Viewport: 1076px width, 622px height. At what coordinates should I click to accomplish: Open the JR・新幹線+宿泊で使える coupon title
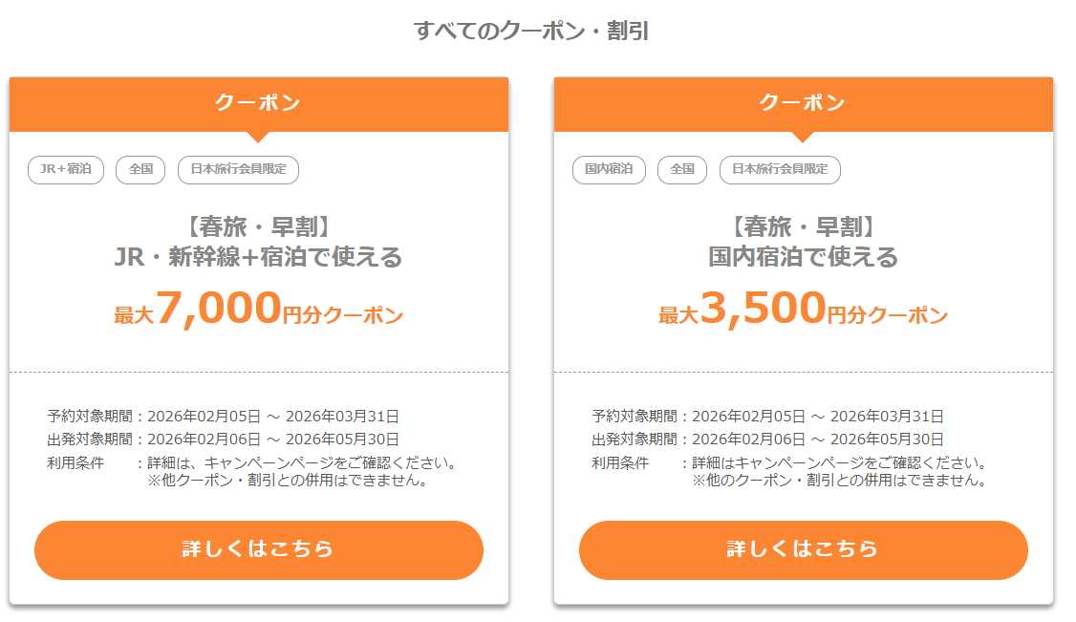258,257
